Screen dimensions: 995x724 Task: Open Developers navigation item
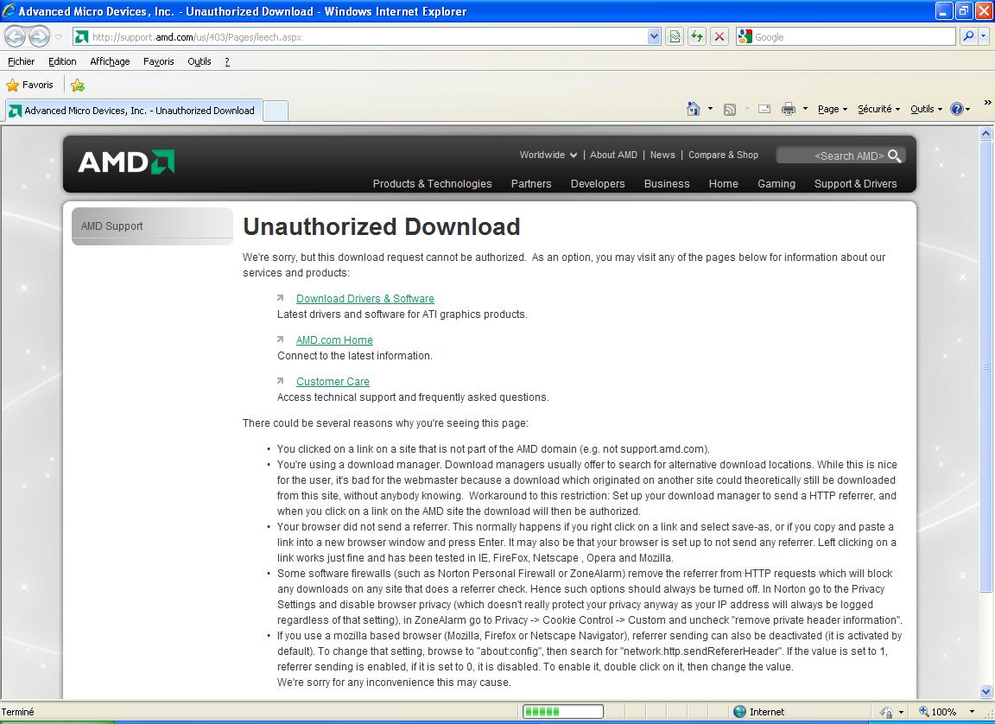598,183
